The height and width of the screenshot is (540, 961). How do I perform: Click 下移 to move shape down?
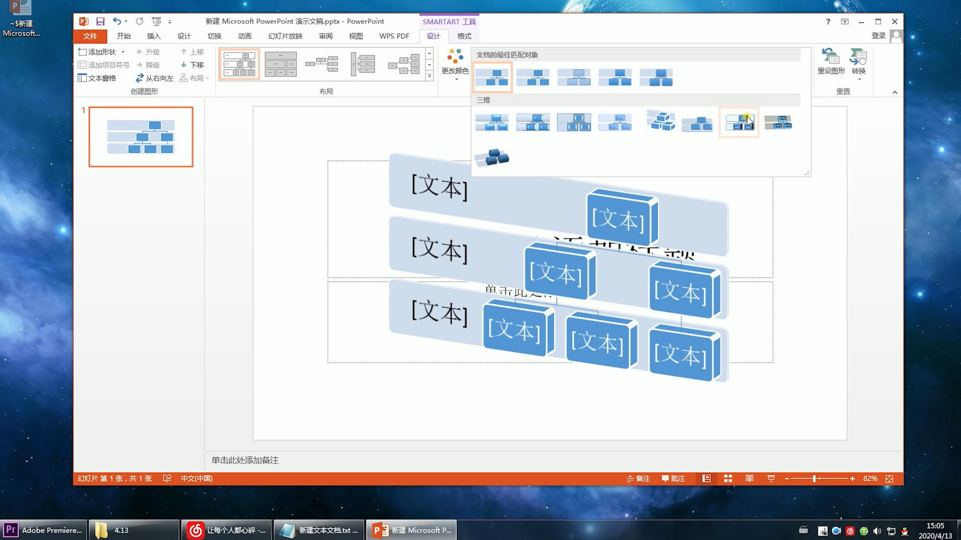pyautogui.click(x=192, y=65)
